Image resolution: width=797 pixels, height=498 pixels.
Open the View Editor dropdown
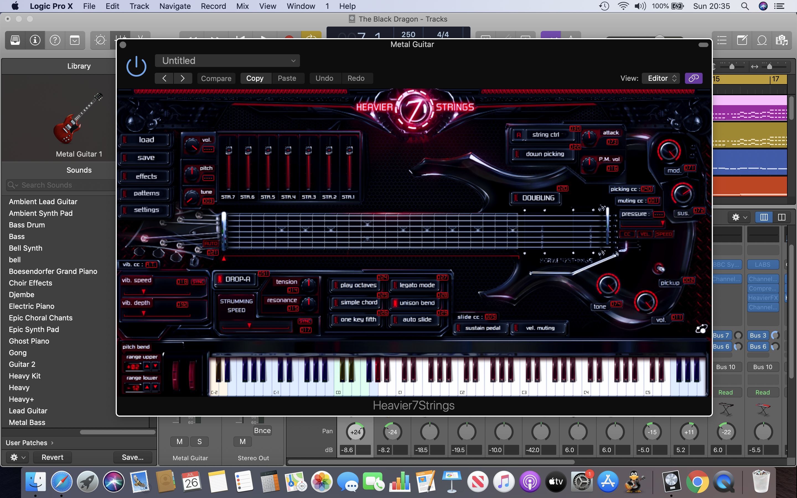coord(661,78)
